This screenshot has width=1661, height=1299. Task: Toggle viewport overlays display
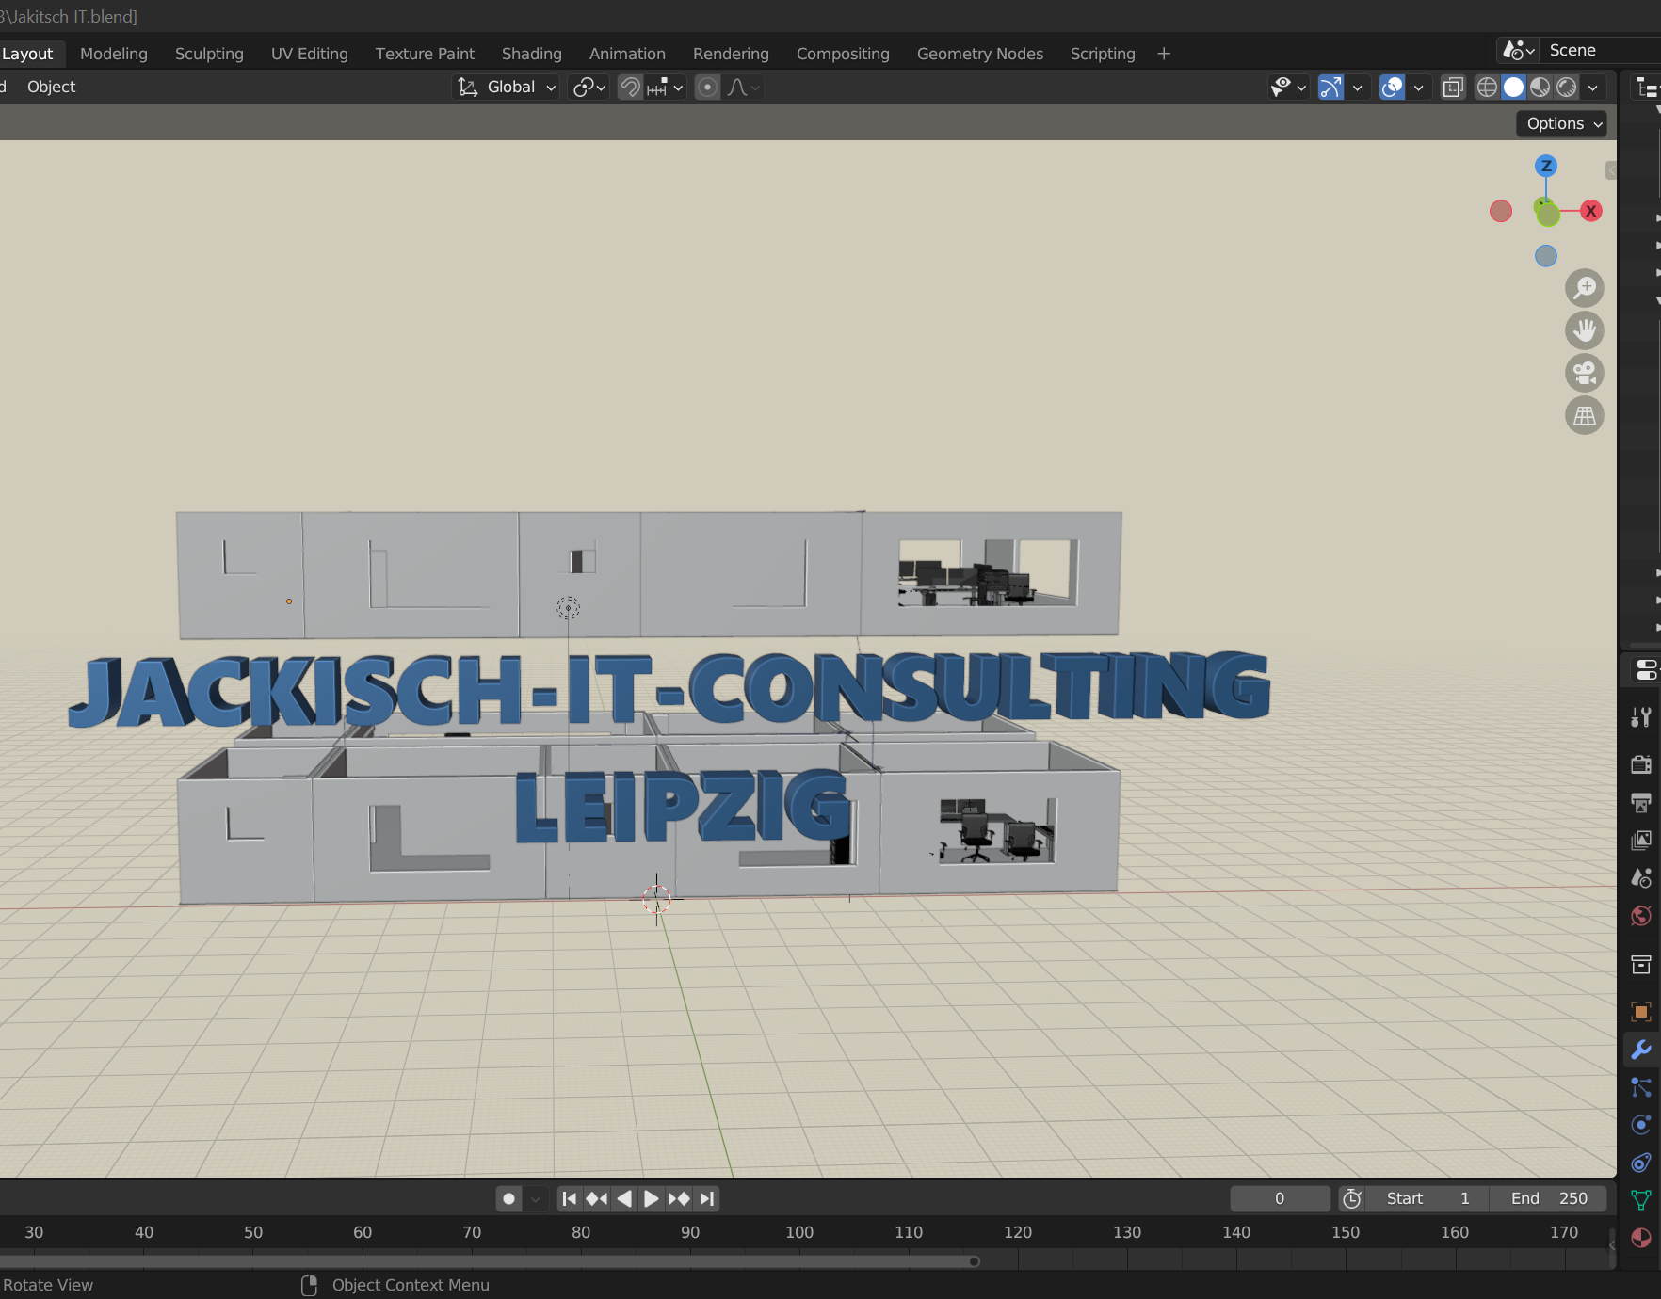1392,88
